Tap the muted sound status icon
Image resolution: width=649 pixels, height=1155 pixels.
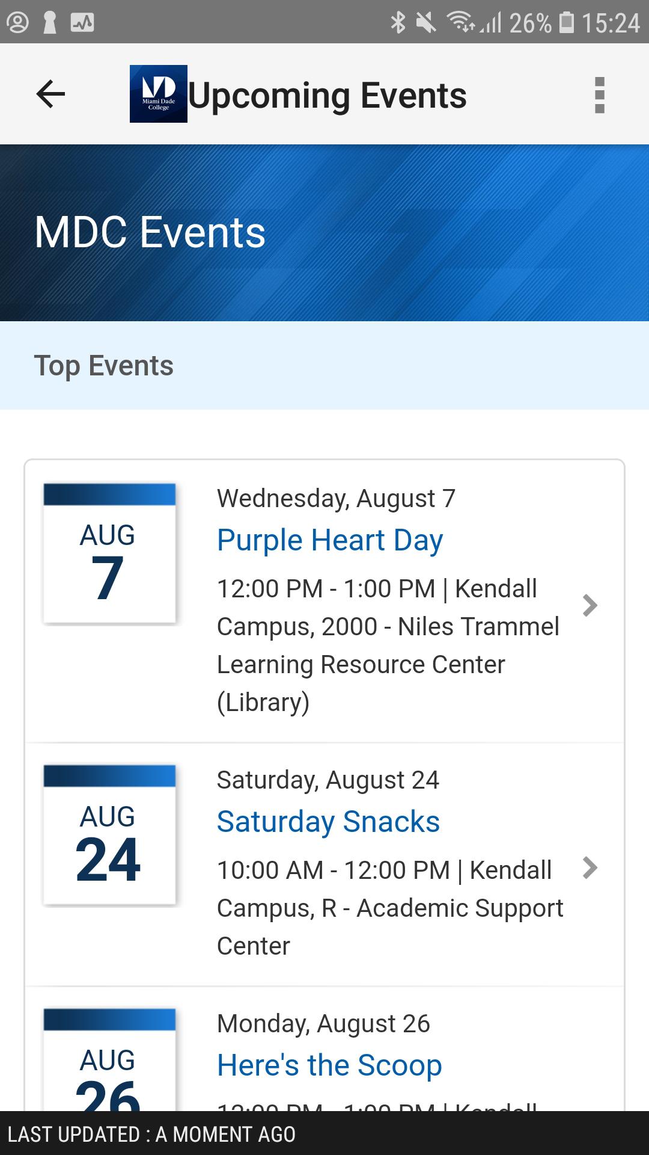click(426, 22)
